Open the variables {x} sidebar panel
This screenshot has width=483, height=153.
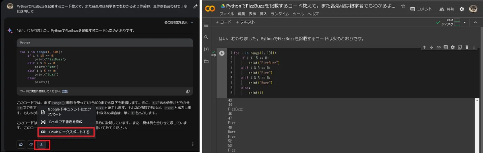(206, 49)
